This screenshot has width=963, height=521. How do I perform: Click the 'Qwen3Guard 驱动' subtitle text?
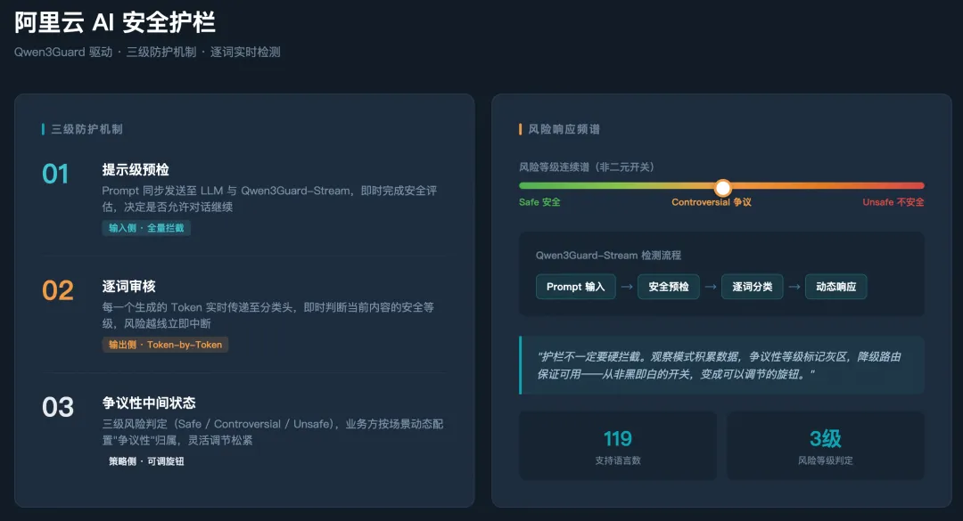(x=63, y=53)
